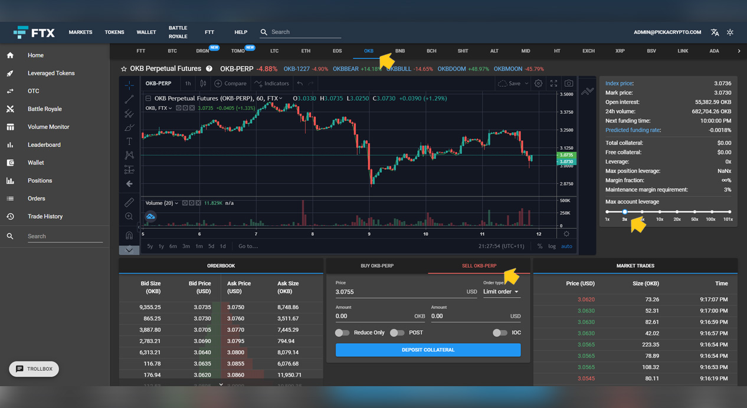Open the candlestick chart style selector
The width and height of the screenshot is (747, 408).
click(203, 84)
